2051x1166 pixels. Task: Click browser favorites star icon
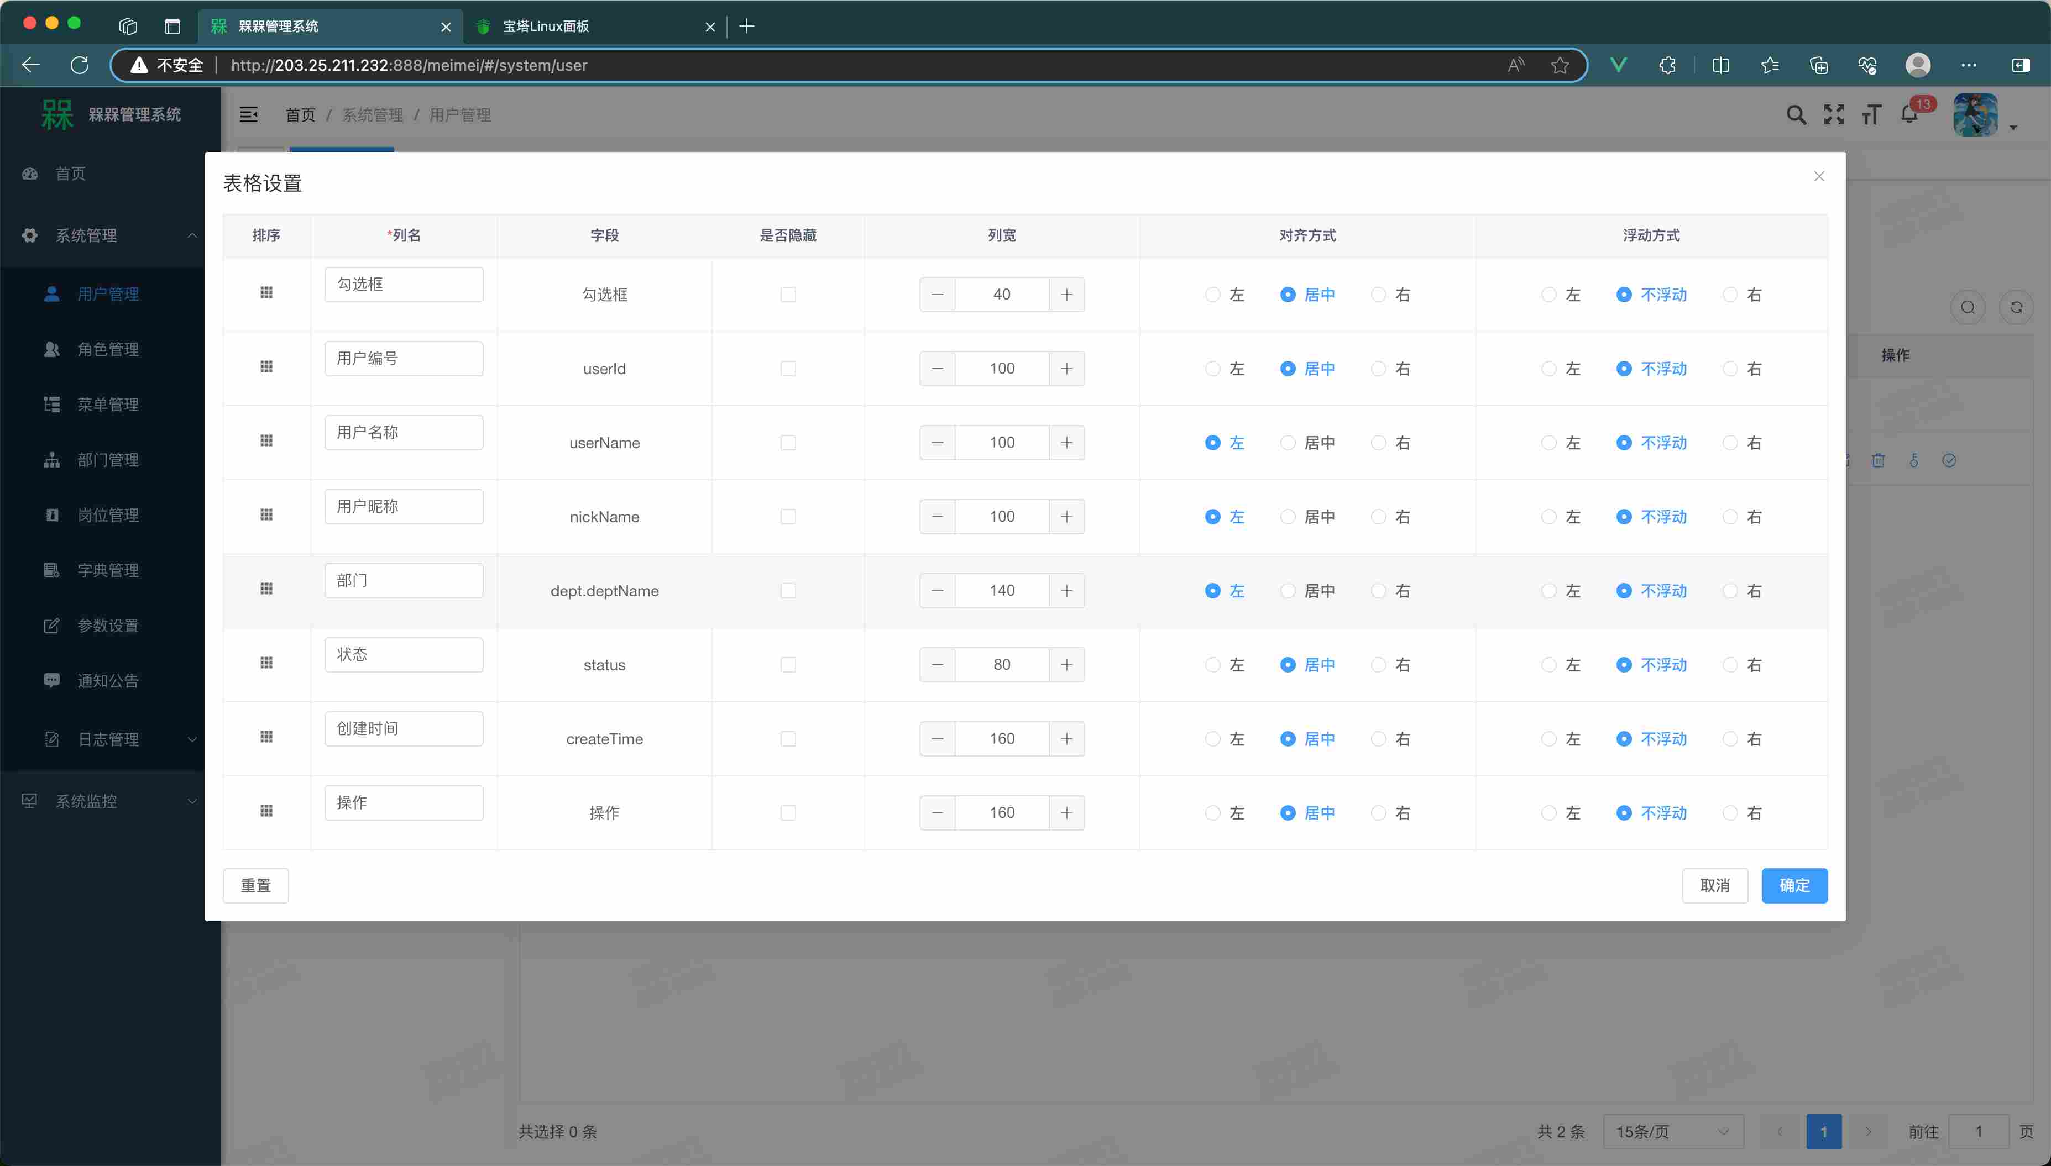1559,65
